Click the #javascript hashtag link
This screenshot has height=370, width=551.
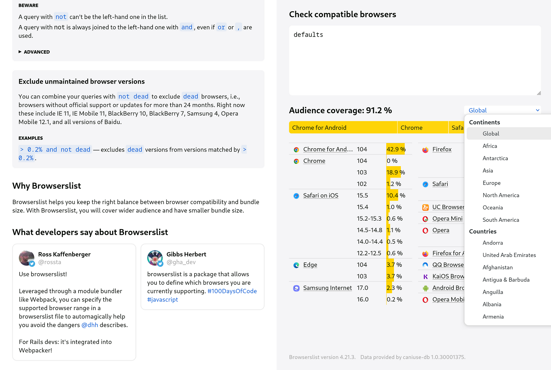pyautogui.click(x=163, y=300)
